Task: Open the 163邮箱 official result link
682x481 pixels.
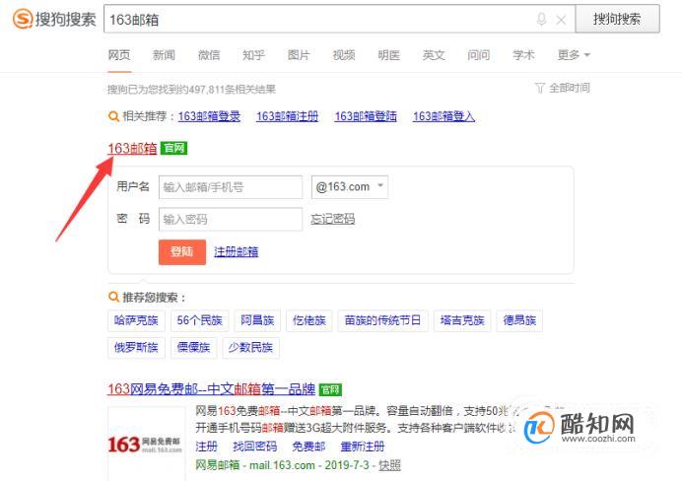Action: pyautogui.click(x=132, y=148)
